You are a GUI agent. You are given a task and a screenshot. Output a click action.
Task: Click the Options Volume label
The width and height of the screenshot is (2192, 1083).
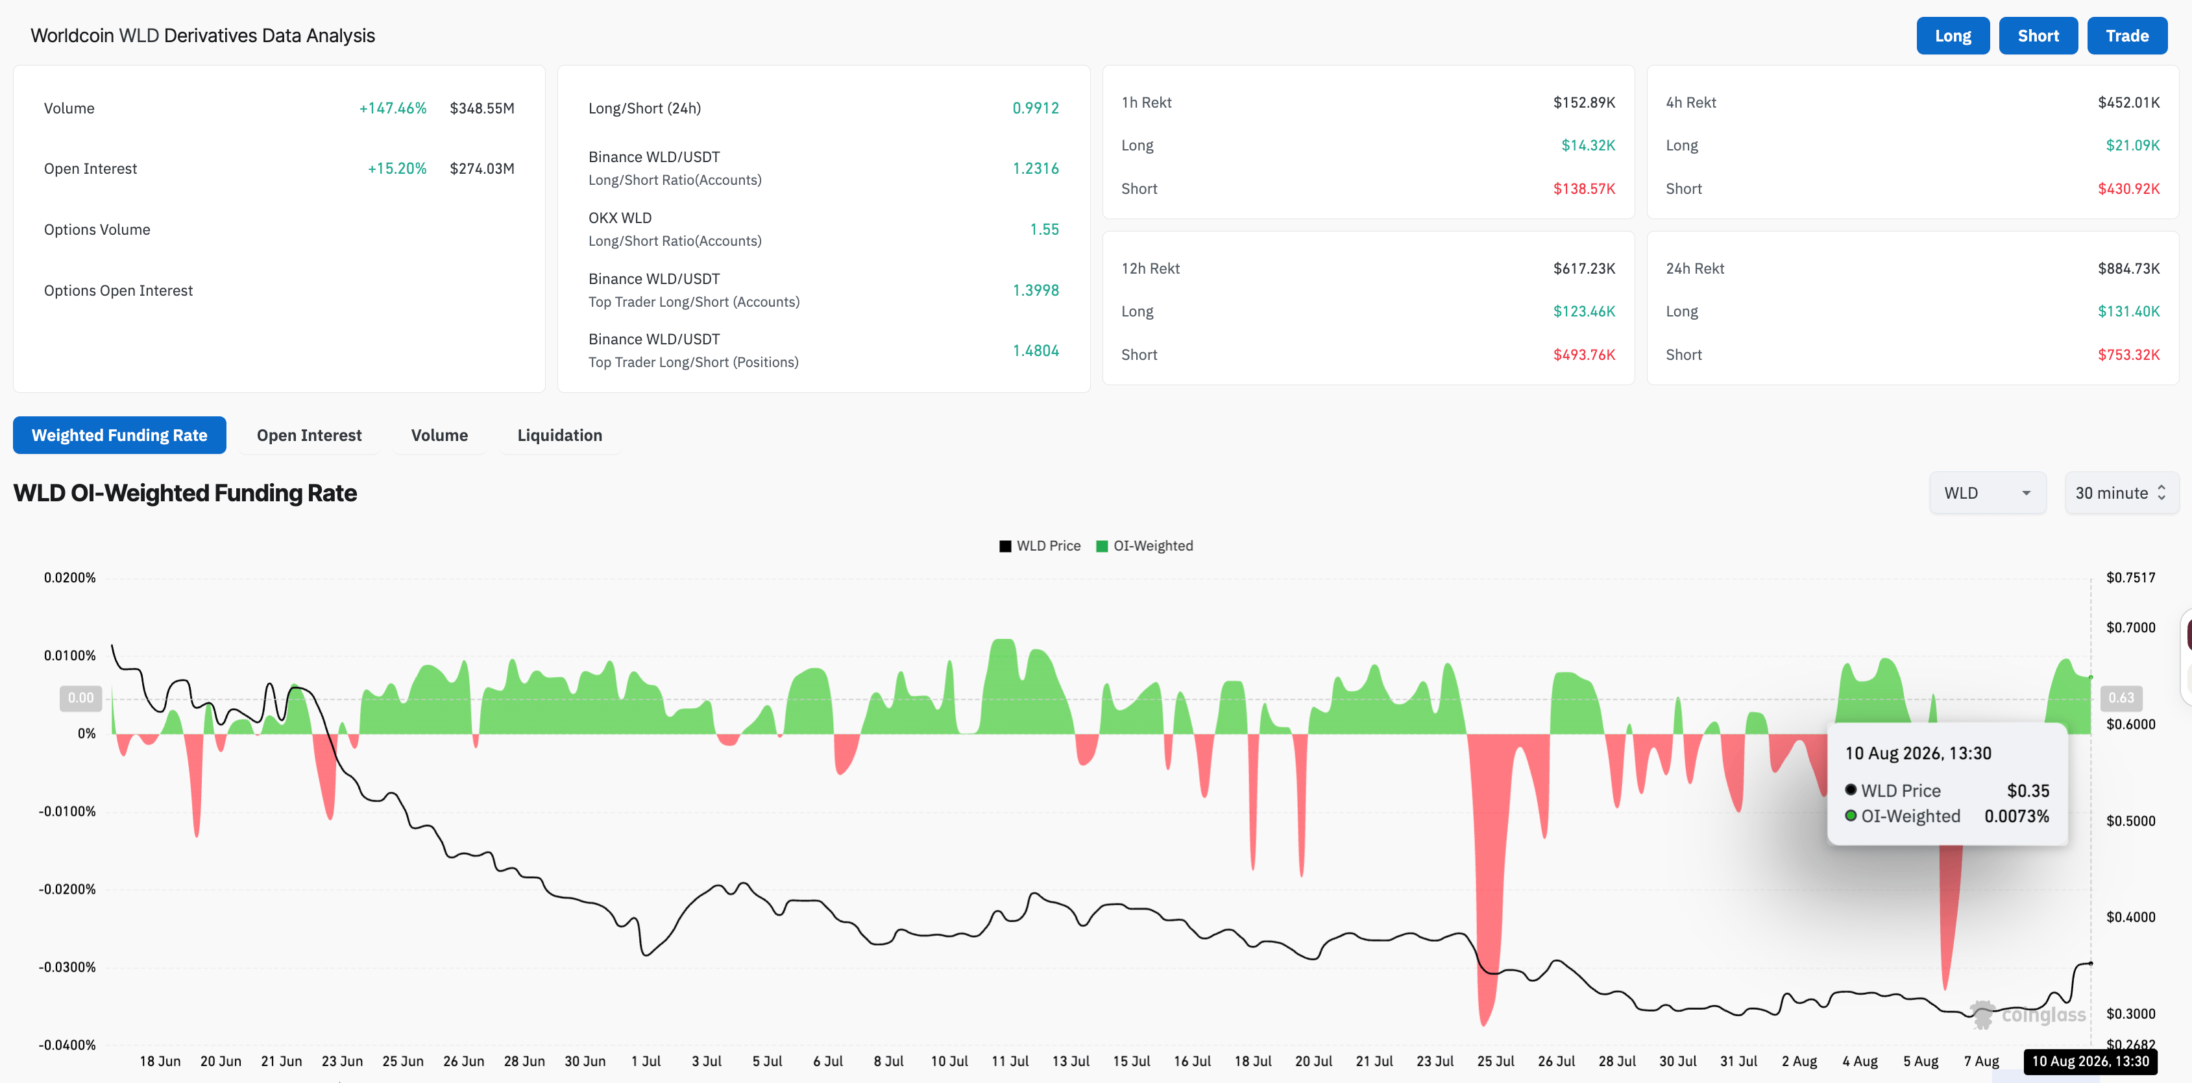click(97, 230)
